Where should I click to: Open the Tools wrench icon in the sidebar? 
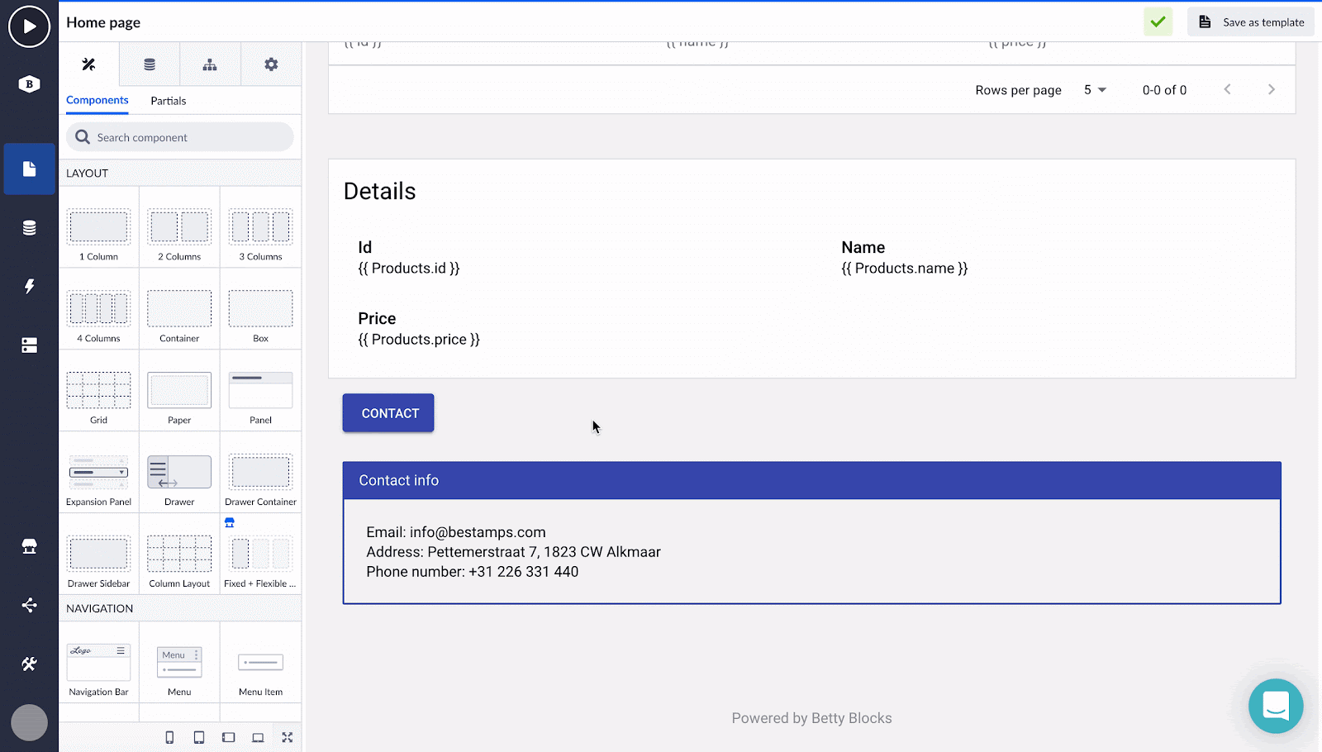(x=29, y=664)
